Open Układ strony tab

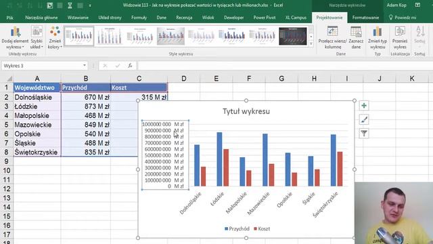(x=110, y=18)
